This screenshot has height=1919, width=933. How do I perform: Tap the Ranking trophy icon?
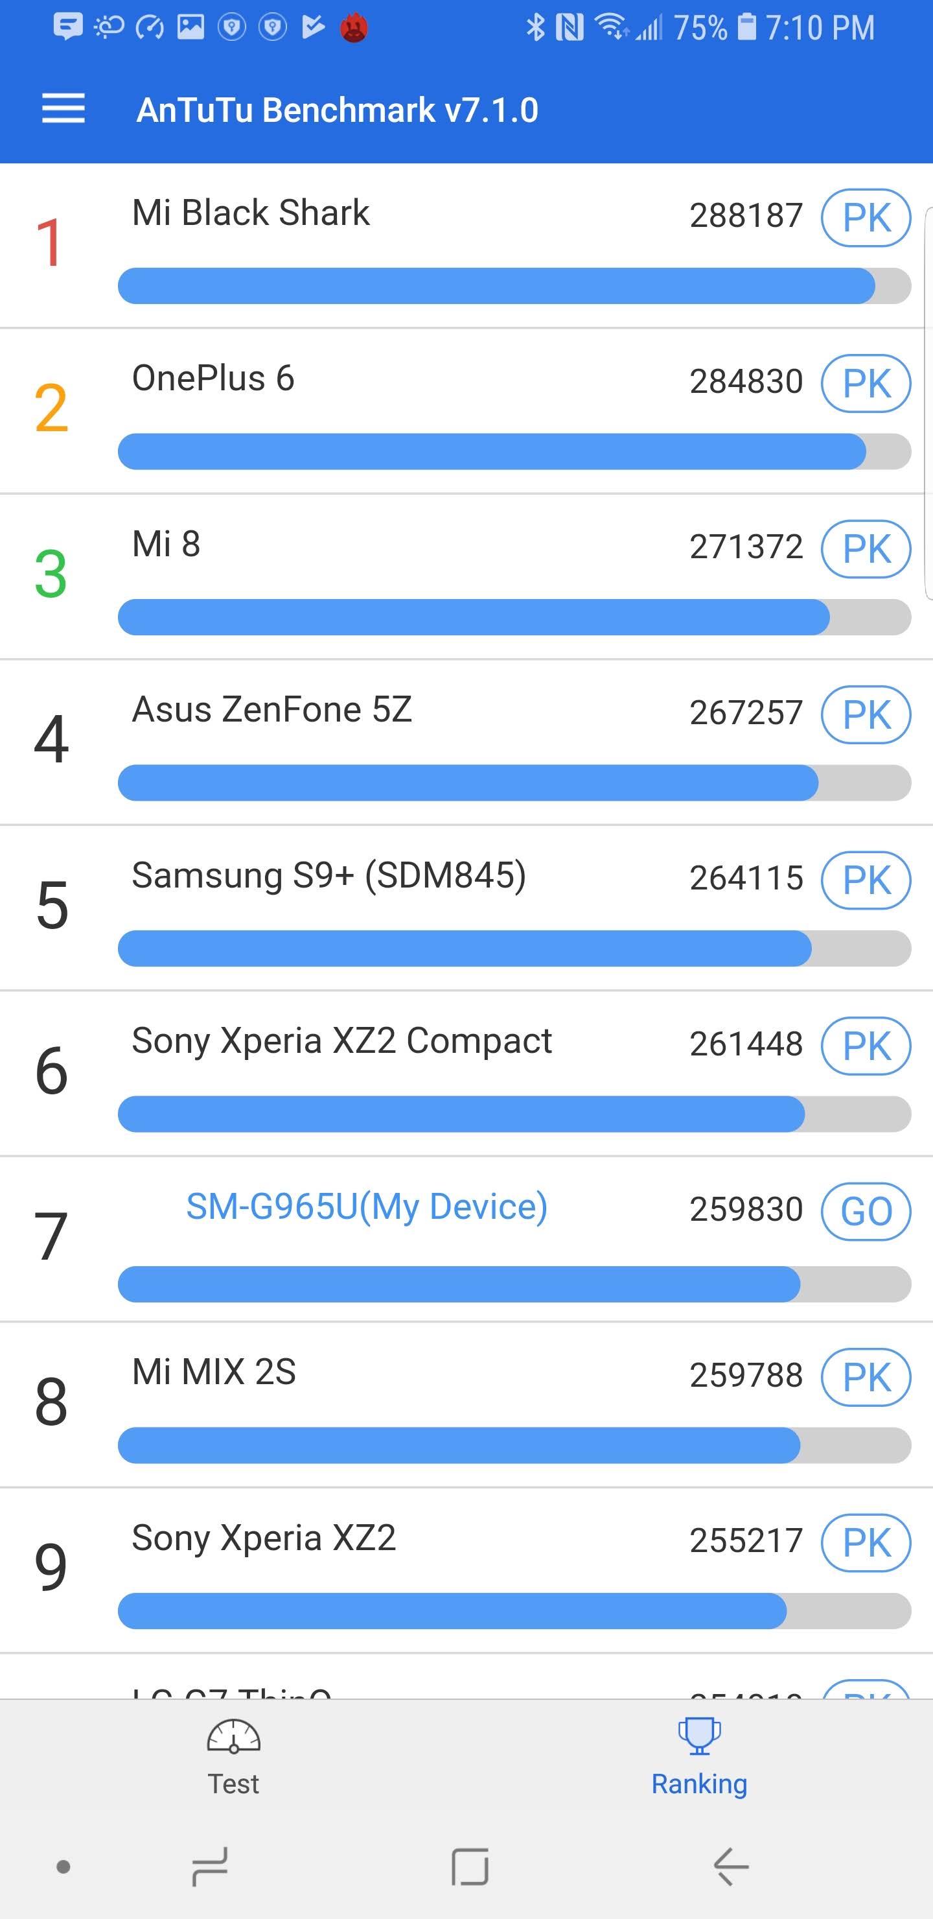tap(699, 1736)
